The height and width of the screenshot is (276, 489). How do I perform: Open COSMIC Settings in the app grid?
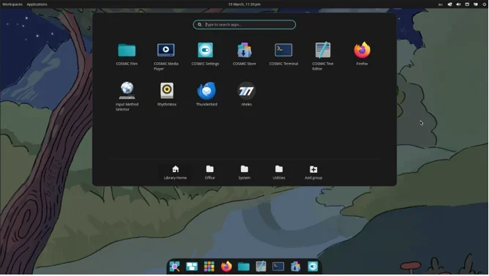point(205,54)
